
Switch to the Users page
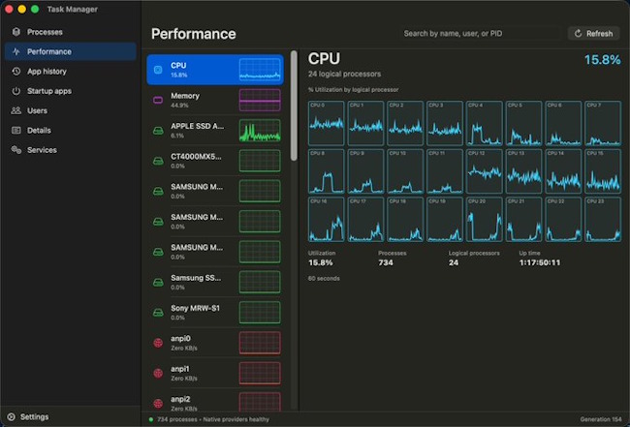[71, 110]
